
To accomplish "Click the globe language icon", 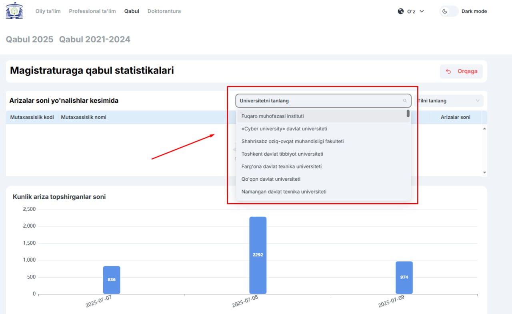I will pyautogui.click(x=401, y=11).
